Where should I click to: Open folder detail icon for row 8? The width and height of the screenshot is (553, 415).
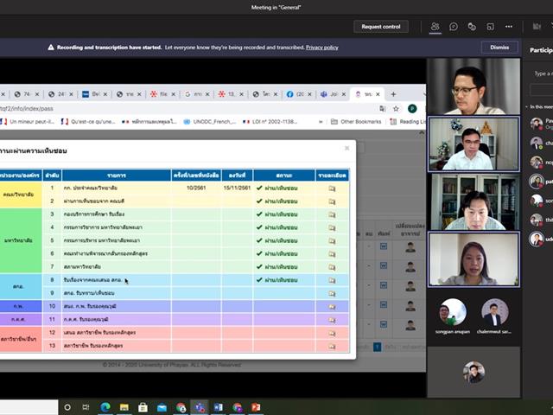332,280
